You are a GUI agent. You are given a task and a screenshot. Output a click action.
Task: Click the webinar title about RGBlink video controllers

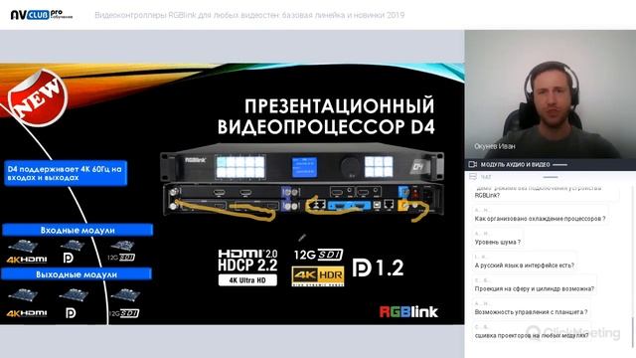coord(249,15)
